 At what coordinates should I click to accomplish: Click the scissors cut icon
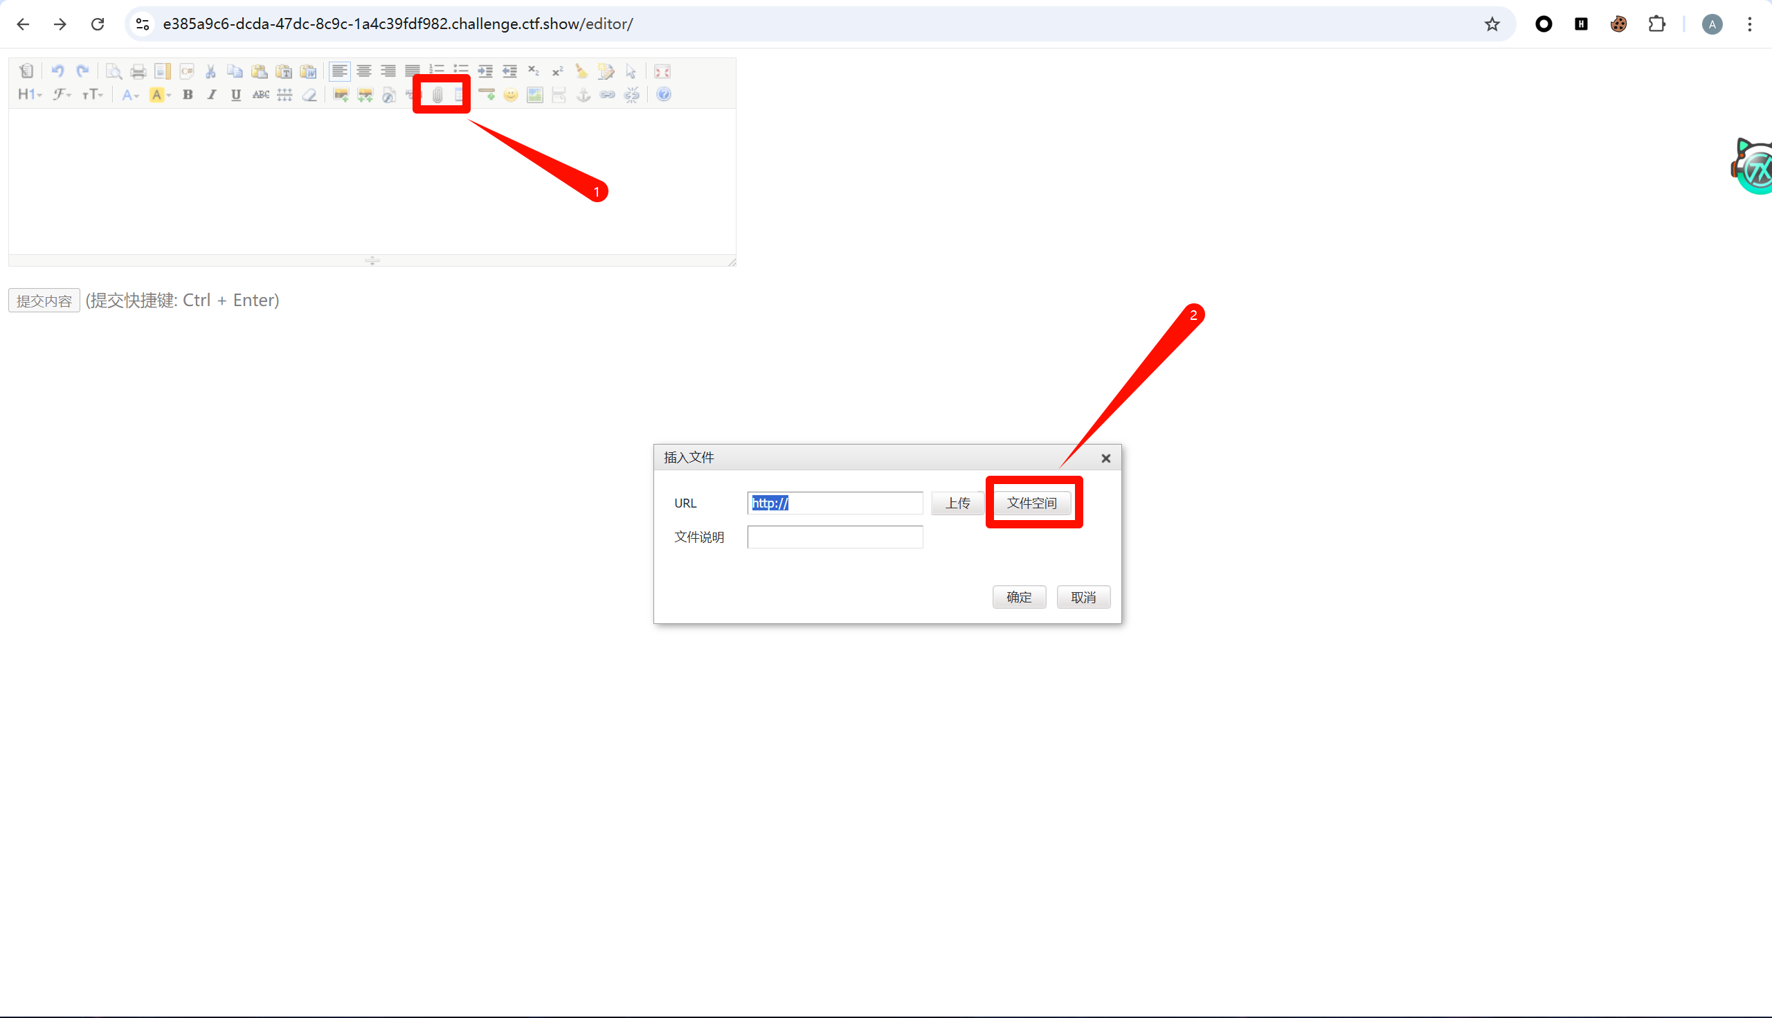(x=210, y=71)
